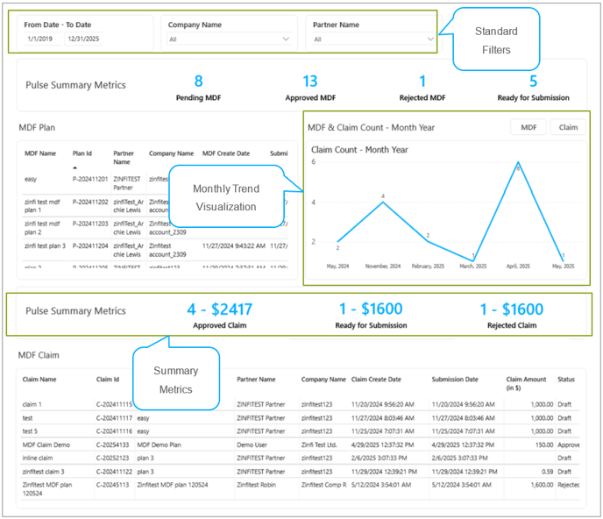The height and width of the screenshot is (519, 603).
Task: Click the Approved Claim 4 - $2417 metric
Action: coord(219,309)
